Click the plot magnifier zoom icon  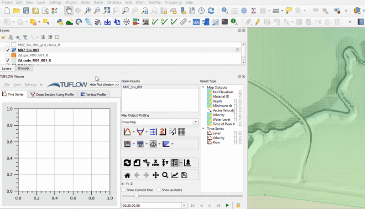click(165, 175)
